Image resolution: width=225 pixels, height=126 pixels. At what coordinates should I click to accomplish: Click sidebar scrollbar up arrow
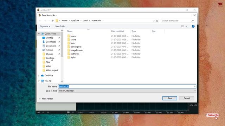[62, 30]
